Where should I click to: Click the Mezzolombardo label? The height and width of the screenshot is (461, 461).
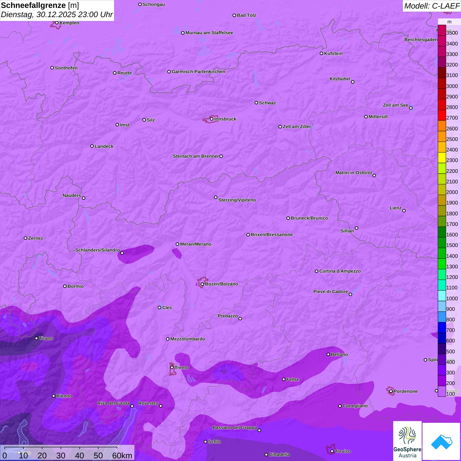(188, 339)
